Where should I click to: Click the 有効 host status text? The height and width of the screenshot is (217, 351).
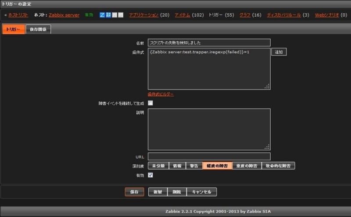[89, 15]
